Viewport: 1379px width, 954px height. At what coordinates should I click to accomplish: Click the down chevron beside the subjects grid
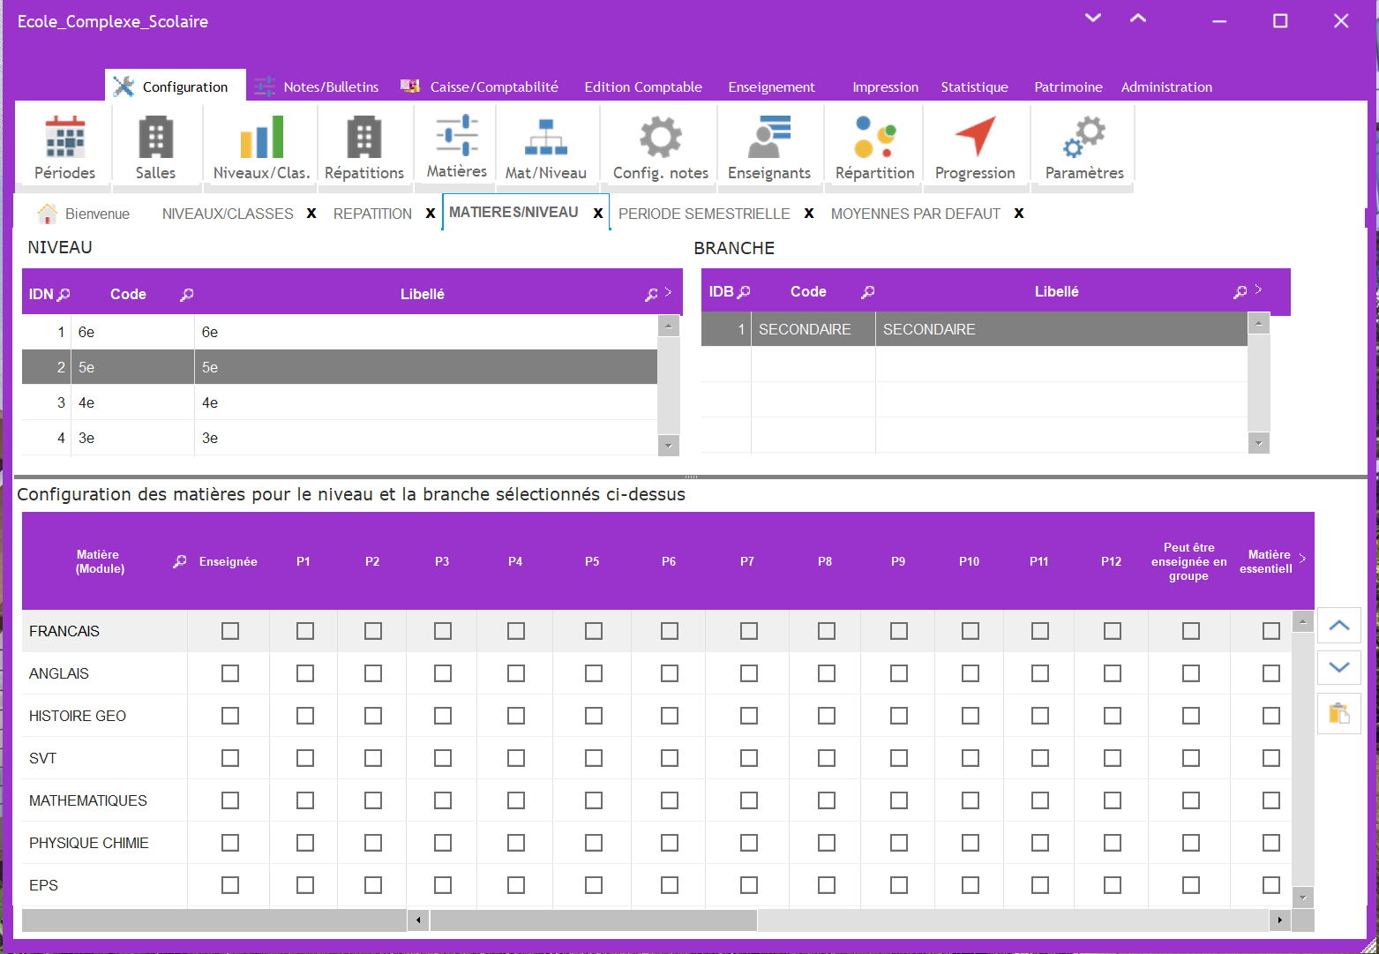1338,668
